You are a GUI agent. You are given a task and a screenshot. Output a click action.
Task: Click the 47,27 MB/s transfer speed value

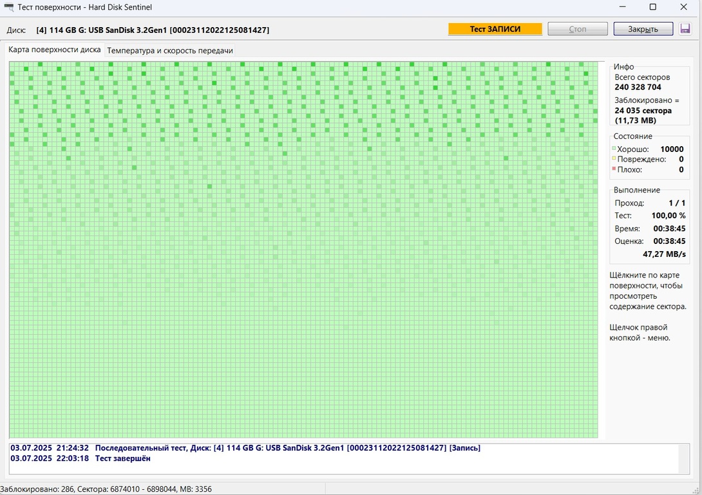pos(664,254)
